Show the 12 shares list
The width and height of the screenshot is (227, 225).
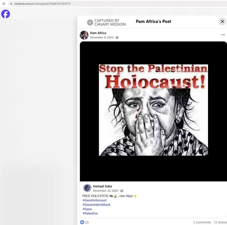point(220,222)
